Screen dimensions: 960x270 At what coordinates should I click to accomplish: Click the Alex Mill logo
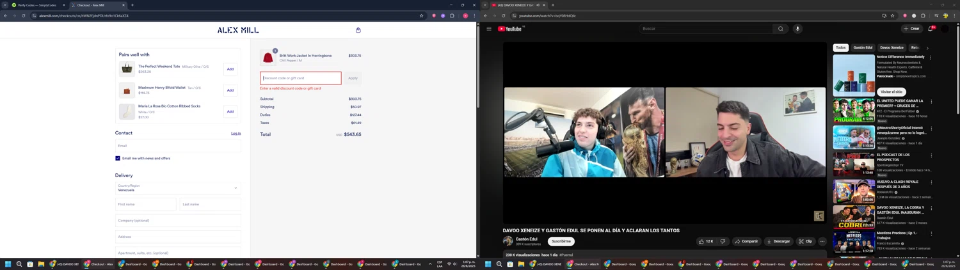pos(238,30)
